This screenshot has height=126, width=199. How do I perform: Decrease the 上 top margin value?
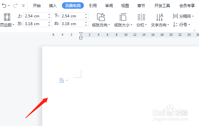coord(49,18)
